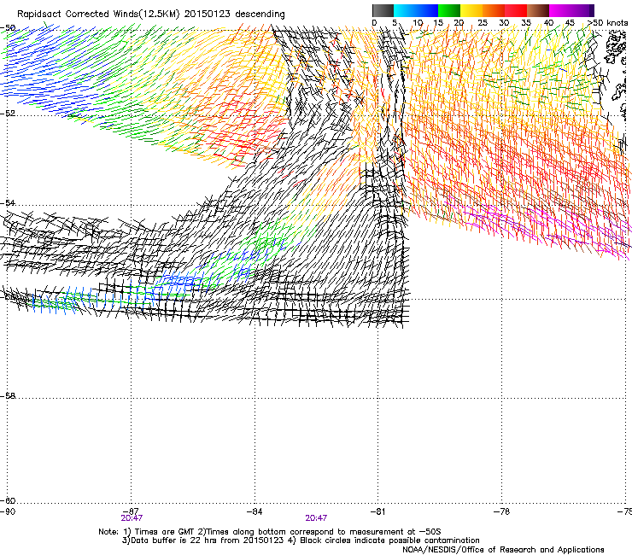632x555 pixels.
Task: Click the -87 longitude axis label
Action: click(131, 511)
